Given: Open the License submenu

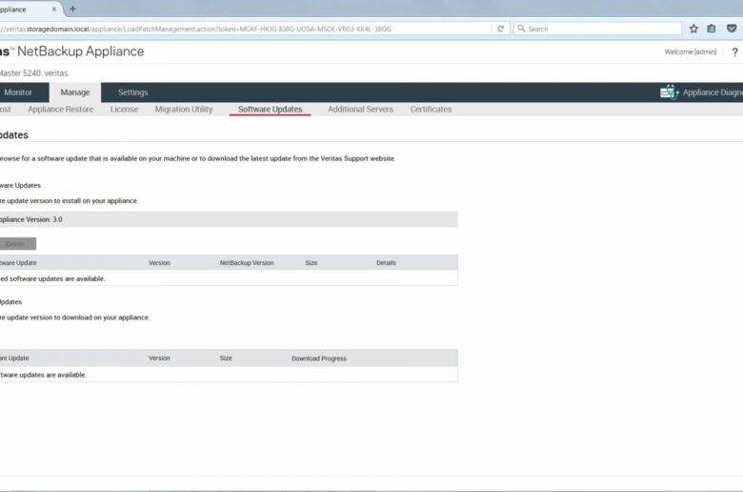Looking at the screenshot, I should coord(124,109).
